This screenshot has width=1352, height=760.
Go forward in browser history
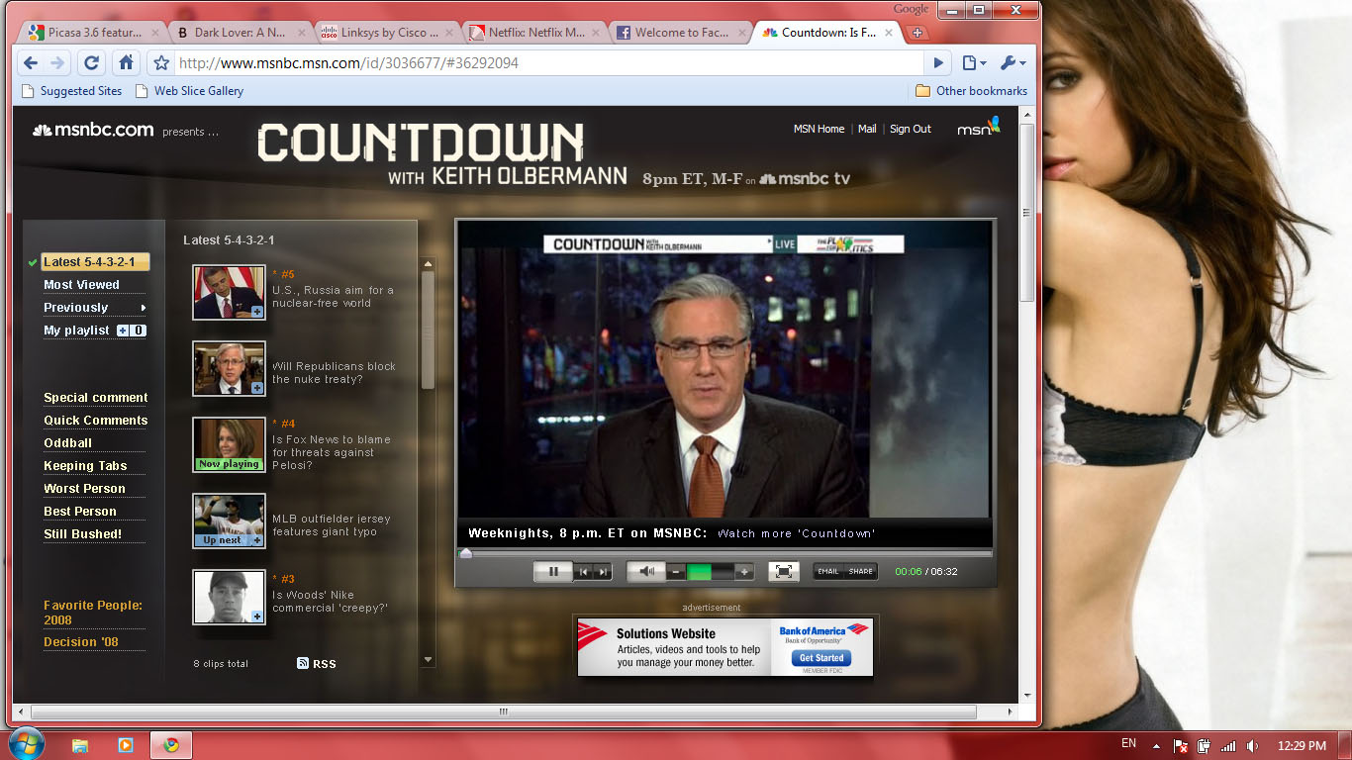[x=57, y=62]
